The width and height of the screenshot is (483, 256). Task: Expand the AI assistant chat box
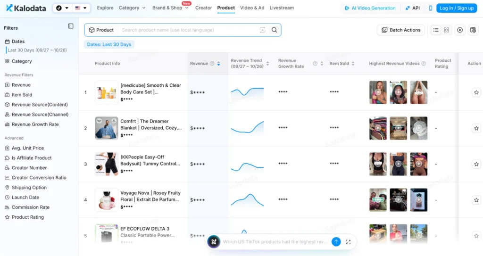click(348, 242)
